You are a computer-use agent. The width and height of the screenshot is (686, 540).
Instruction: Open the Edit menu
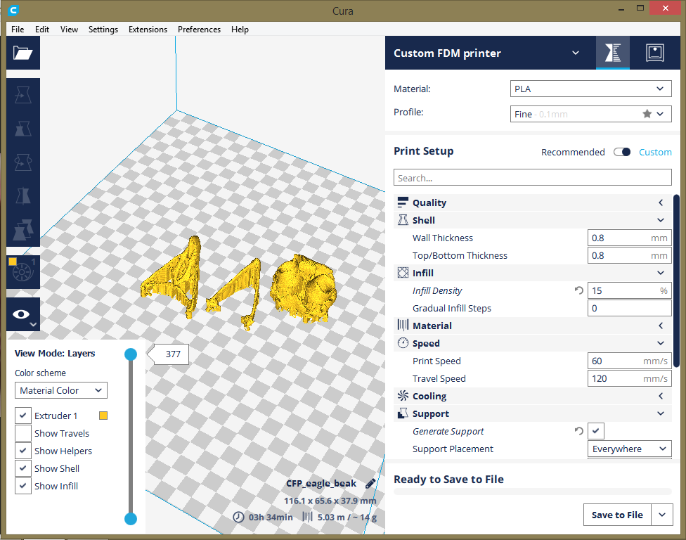coord(42,30)
